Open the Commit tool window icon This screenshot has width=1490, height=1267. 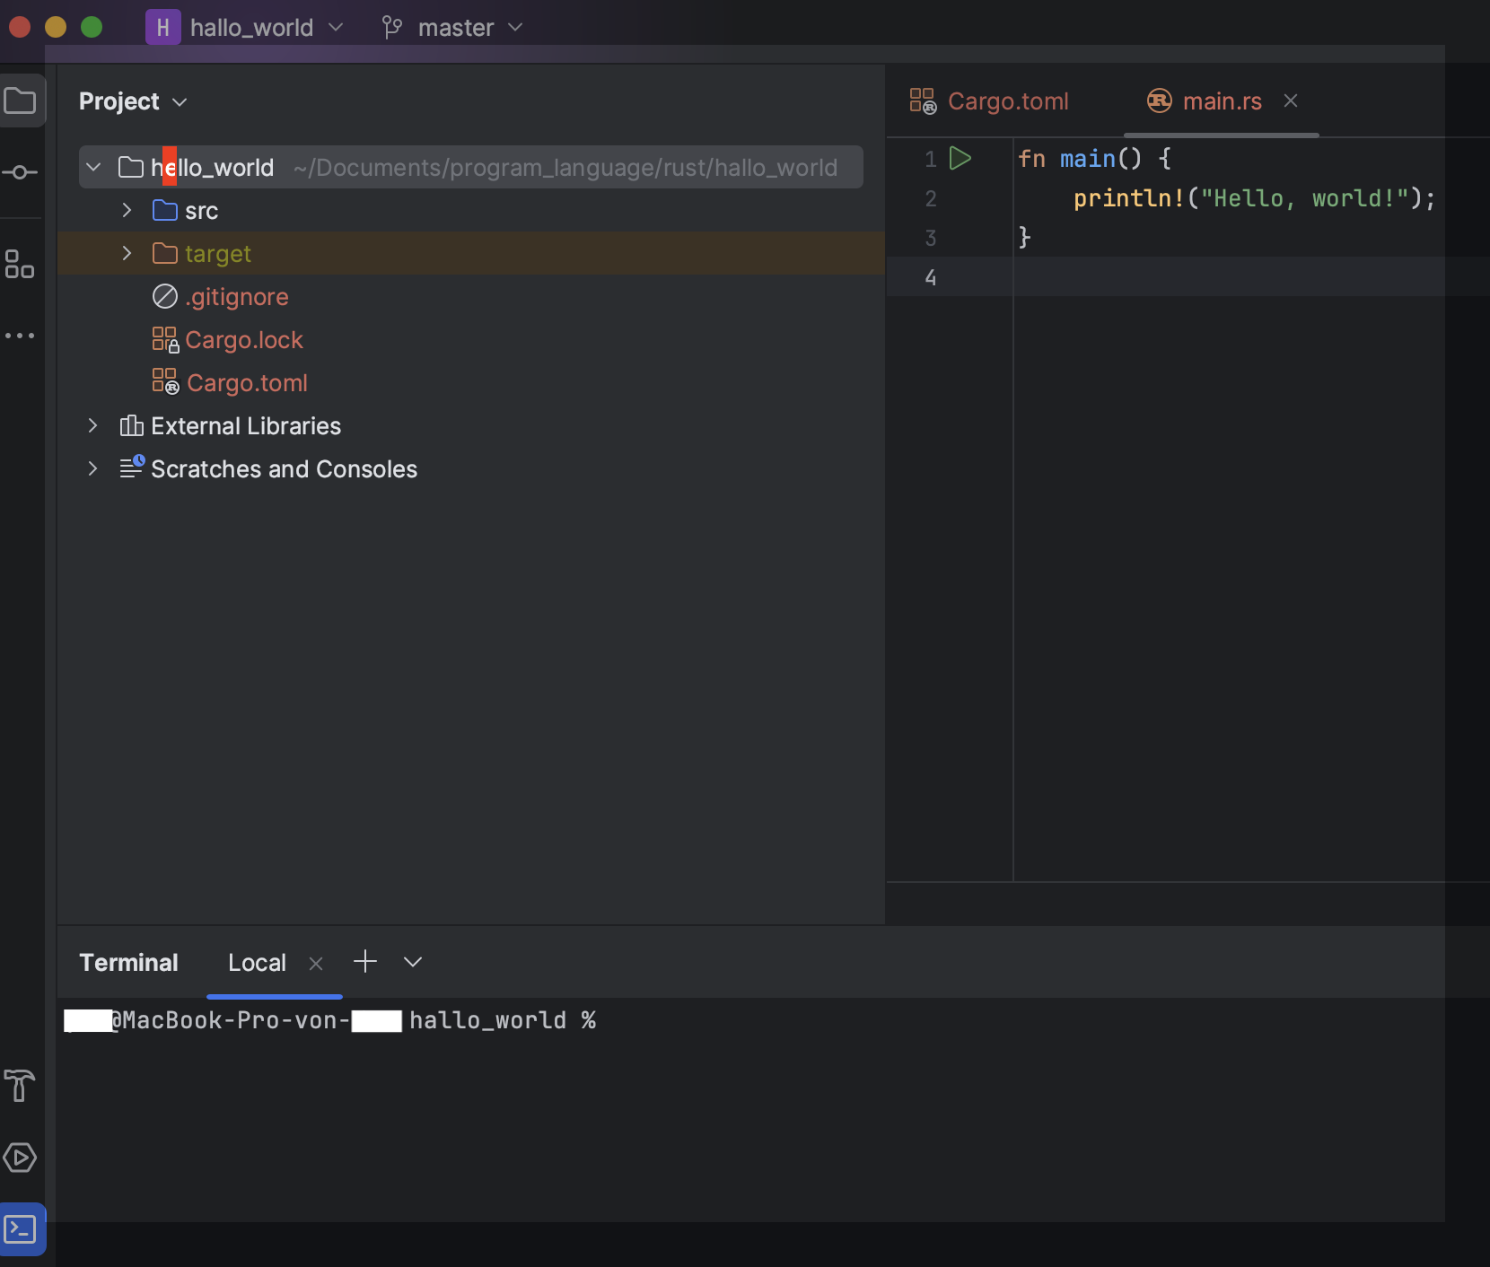coord(20,171)
